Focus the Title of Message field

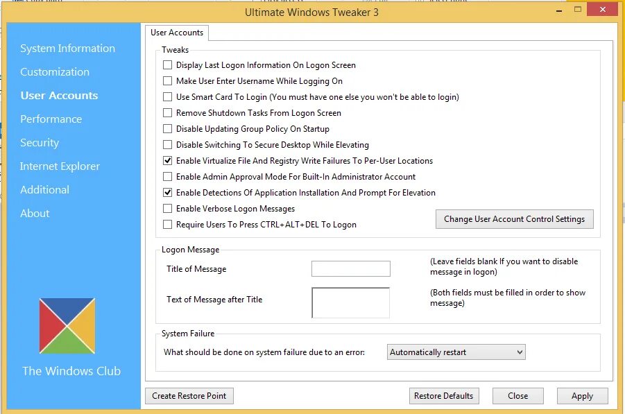click(351, 268)
